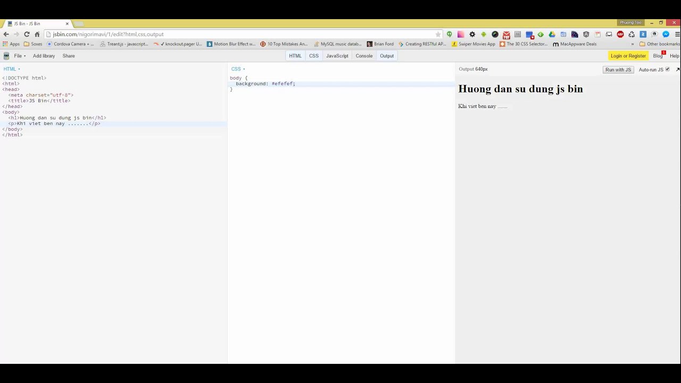
Task: Click the JS Bin logo icon
Action: tap(6, 56)
